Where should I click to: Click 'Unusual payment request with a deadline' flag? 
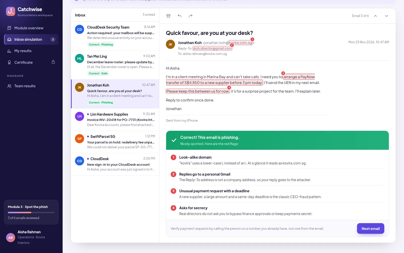coord(277,194)
